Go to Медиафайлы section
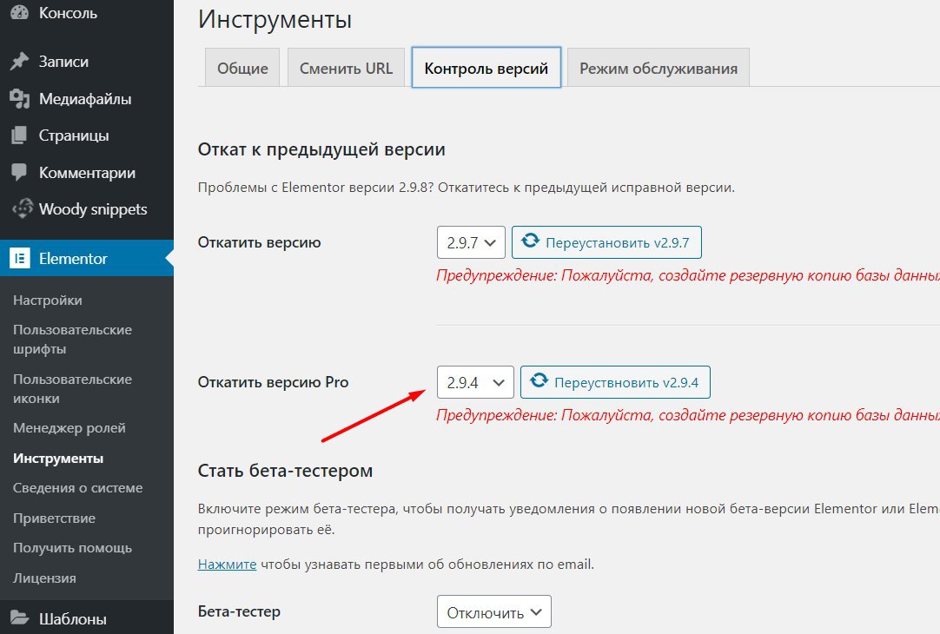This screenshot has height=634, width=940. [85, 99]
